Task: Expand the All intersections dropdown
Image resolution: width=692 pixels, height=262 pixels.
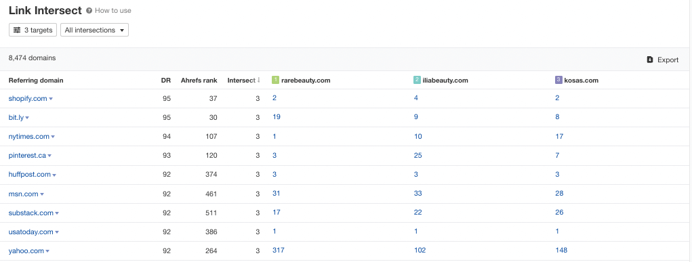Action: [94, 30]
